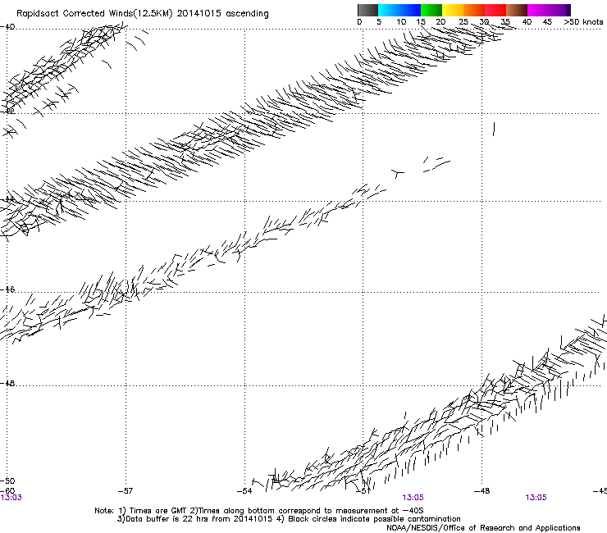Click the '-46' latitude axis label
The image size is (607, 533).
point(7,289)
